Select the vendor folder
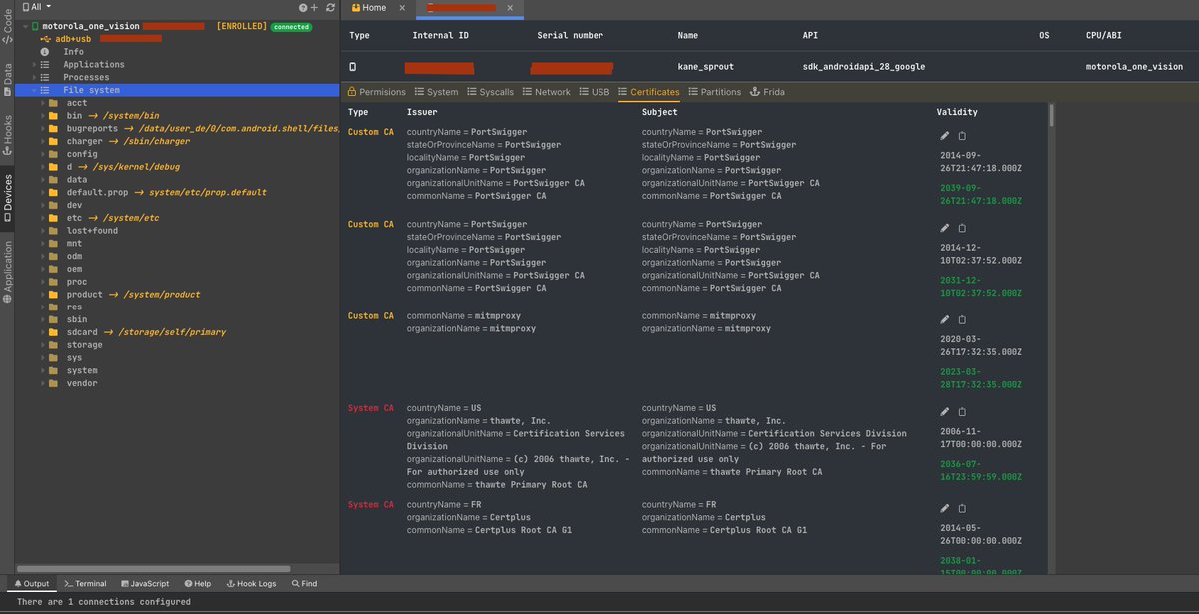 click(82, 383)
